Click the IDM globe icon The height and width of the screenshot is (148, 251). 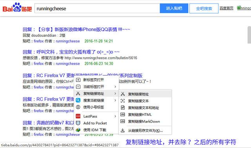78,130
